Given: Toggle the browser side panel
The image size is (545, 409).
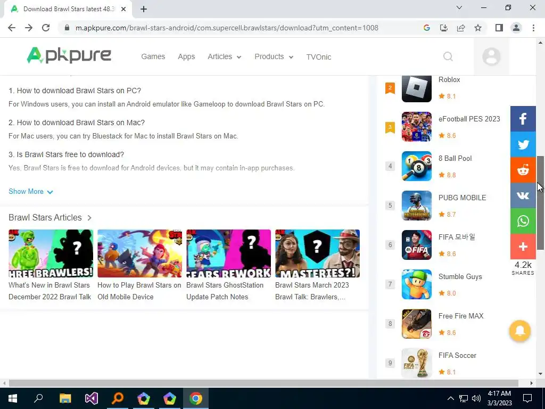Looking at the screenshot, I should pos(499,28).
